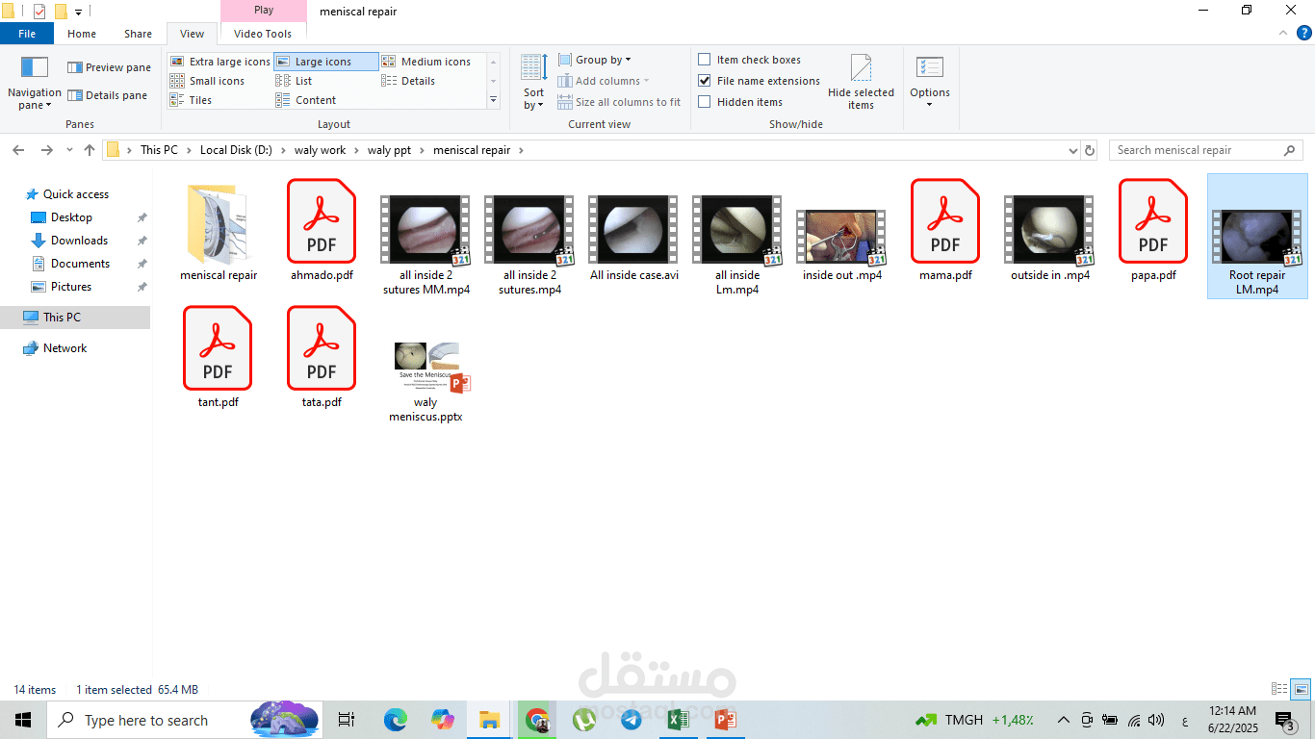Open Microsoft Edge from the taskbar

(x=396, y=720)
